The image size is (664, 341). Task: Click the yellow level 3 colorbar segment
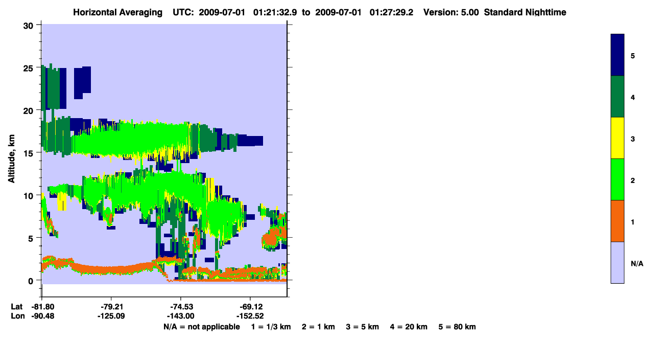pyautogui.click(x=618, y=138)
